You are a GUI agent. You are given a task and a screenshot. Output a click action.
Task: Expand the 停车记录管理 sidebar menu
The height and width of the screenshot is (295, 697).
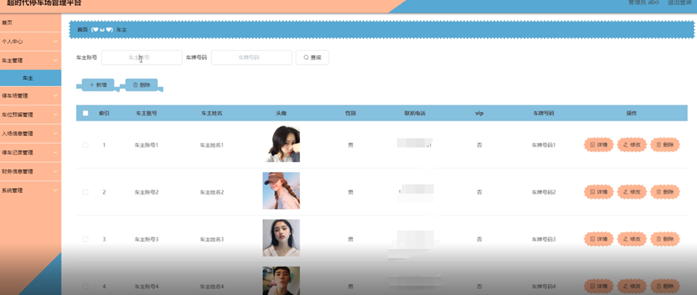30,153
